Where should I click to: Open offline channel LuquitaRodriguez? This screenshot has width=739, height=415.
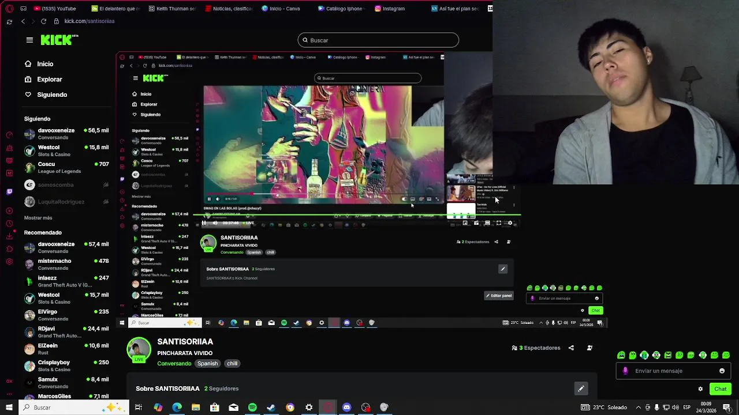[66, 202]
